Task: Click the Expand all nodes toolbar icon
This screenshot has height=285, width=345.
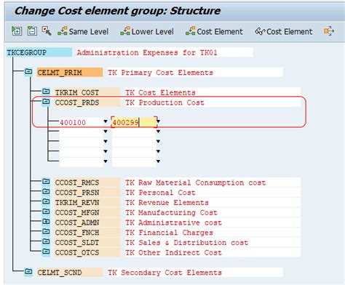Action: click(17, 31)
